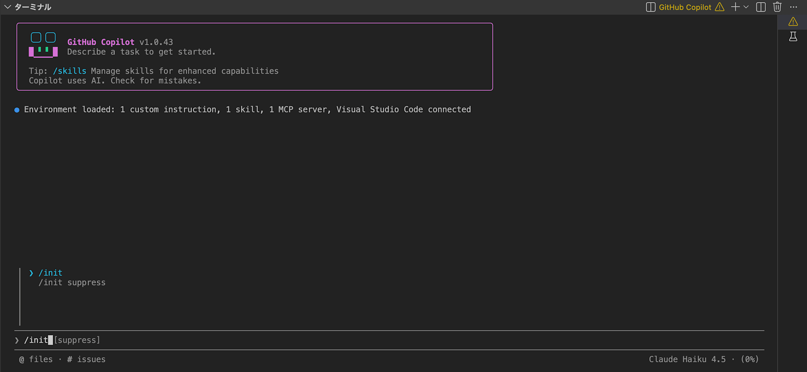Open the terminal more actions menu
Screen dimensions: 807x372
point(793,7)
